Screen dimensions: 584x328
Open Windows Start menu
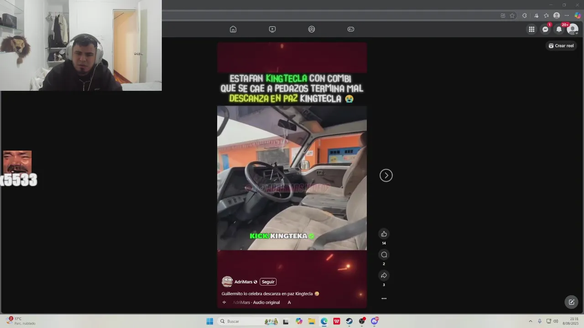click(209, 321)
